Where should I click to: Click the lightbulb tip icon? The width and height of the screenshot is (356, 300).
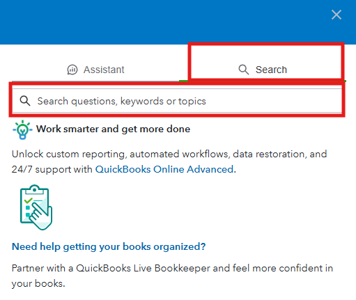(x=22, y=129)
